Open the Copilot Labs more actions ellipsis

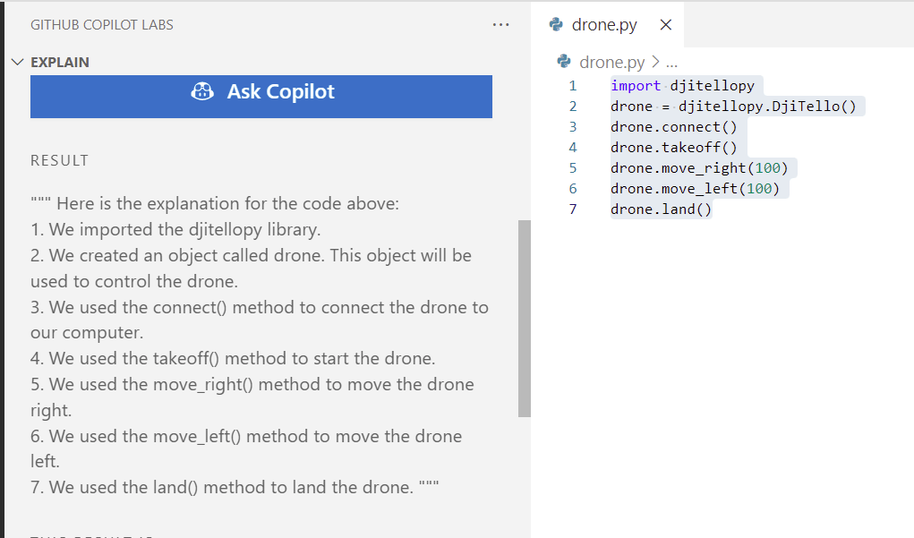[500, 25]
